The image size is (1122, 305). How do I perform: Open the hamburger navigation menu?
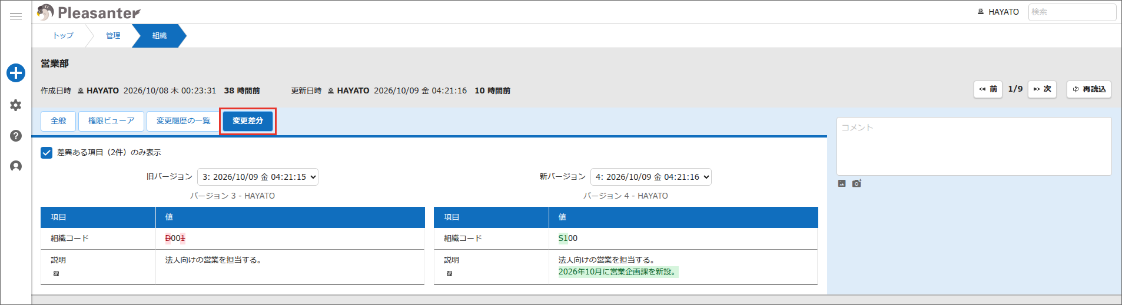[16, 16]
